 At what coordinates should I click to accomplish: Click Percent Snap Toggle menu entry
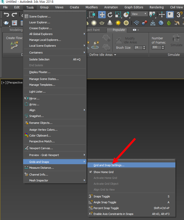[x=131, y=208]
